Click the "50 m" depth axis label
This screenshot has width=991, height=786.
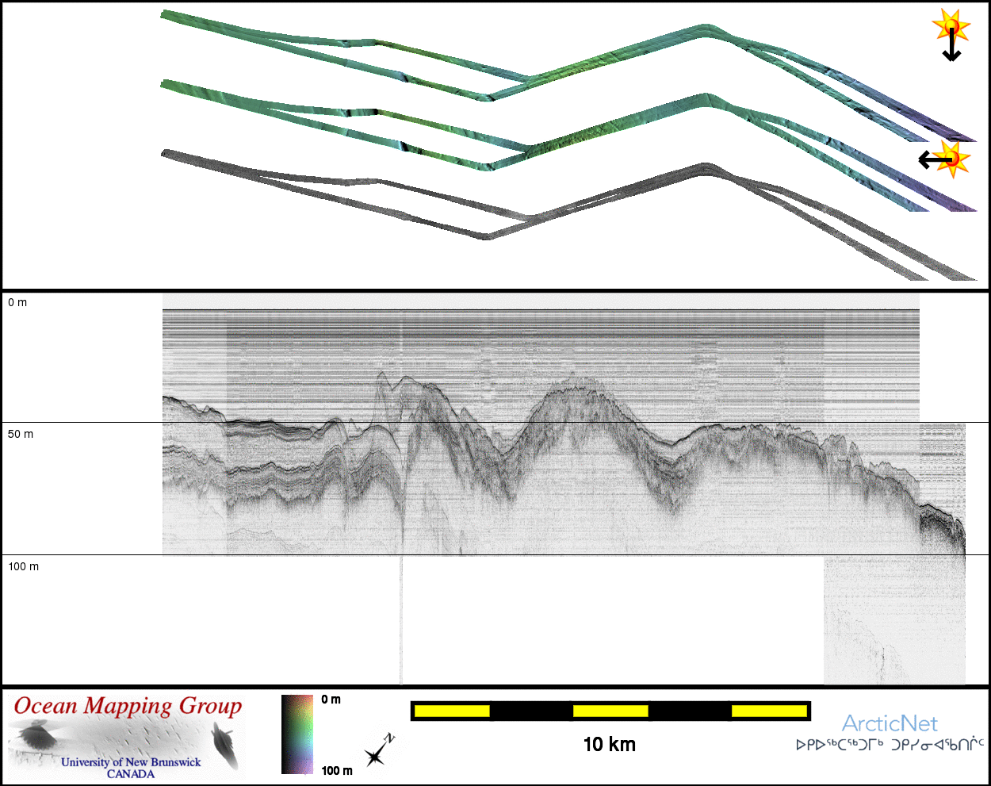pyautogui.click(x=21, y=434)
